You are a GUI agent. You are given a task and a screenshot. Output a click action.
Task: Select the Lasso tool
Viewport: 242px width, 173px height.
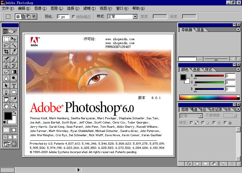(6, 45)
